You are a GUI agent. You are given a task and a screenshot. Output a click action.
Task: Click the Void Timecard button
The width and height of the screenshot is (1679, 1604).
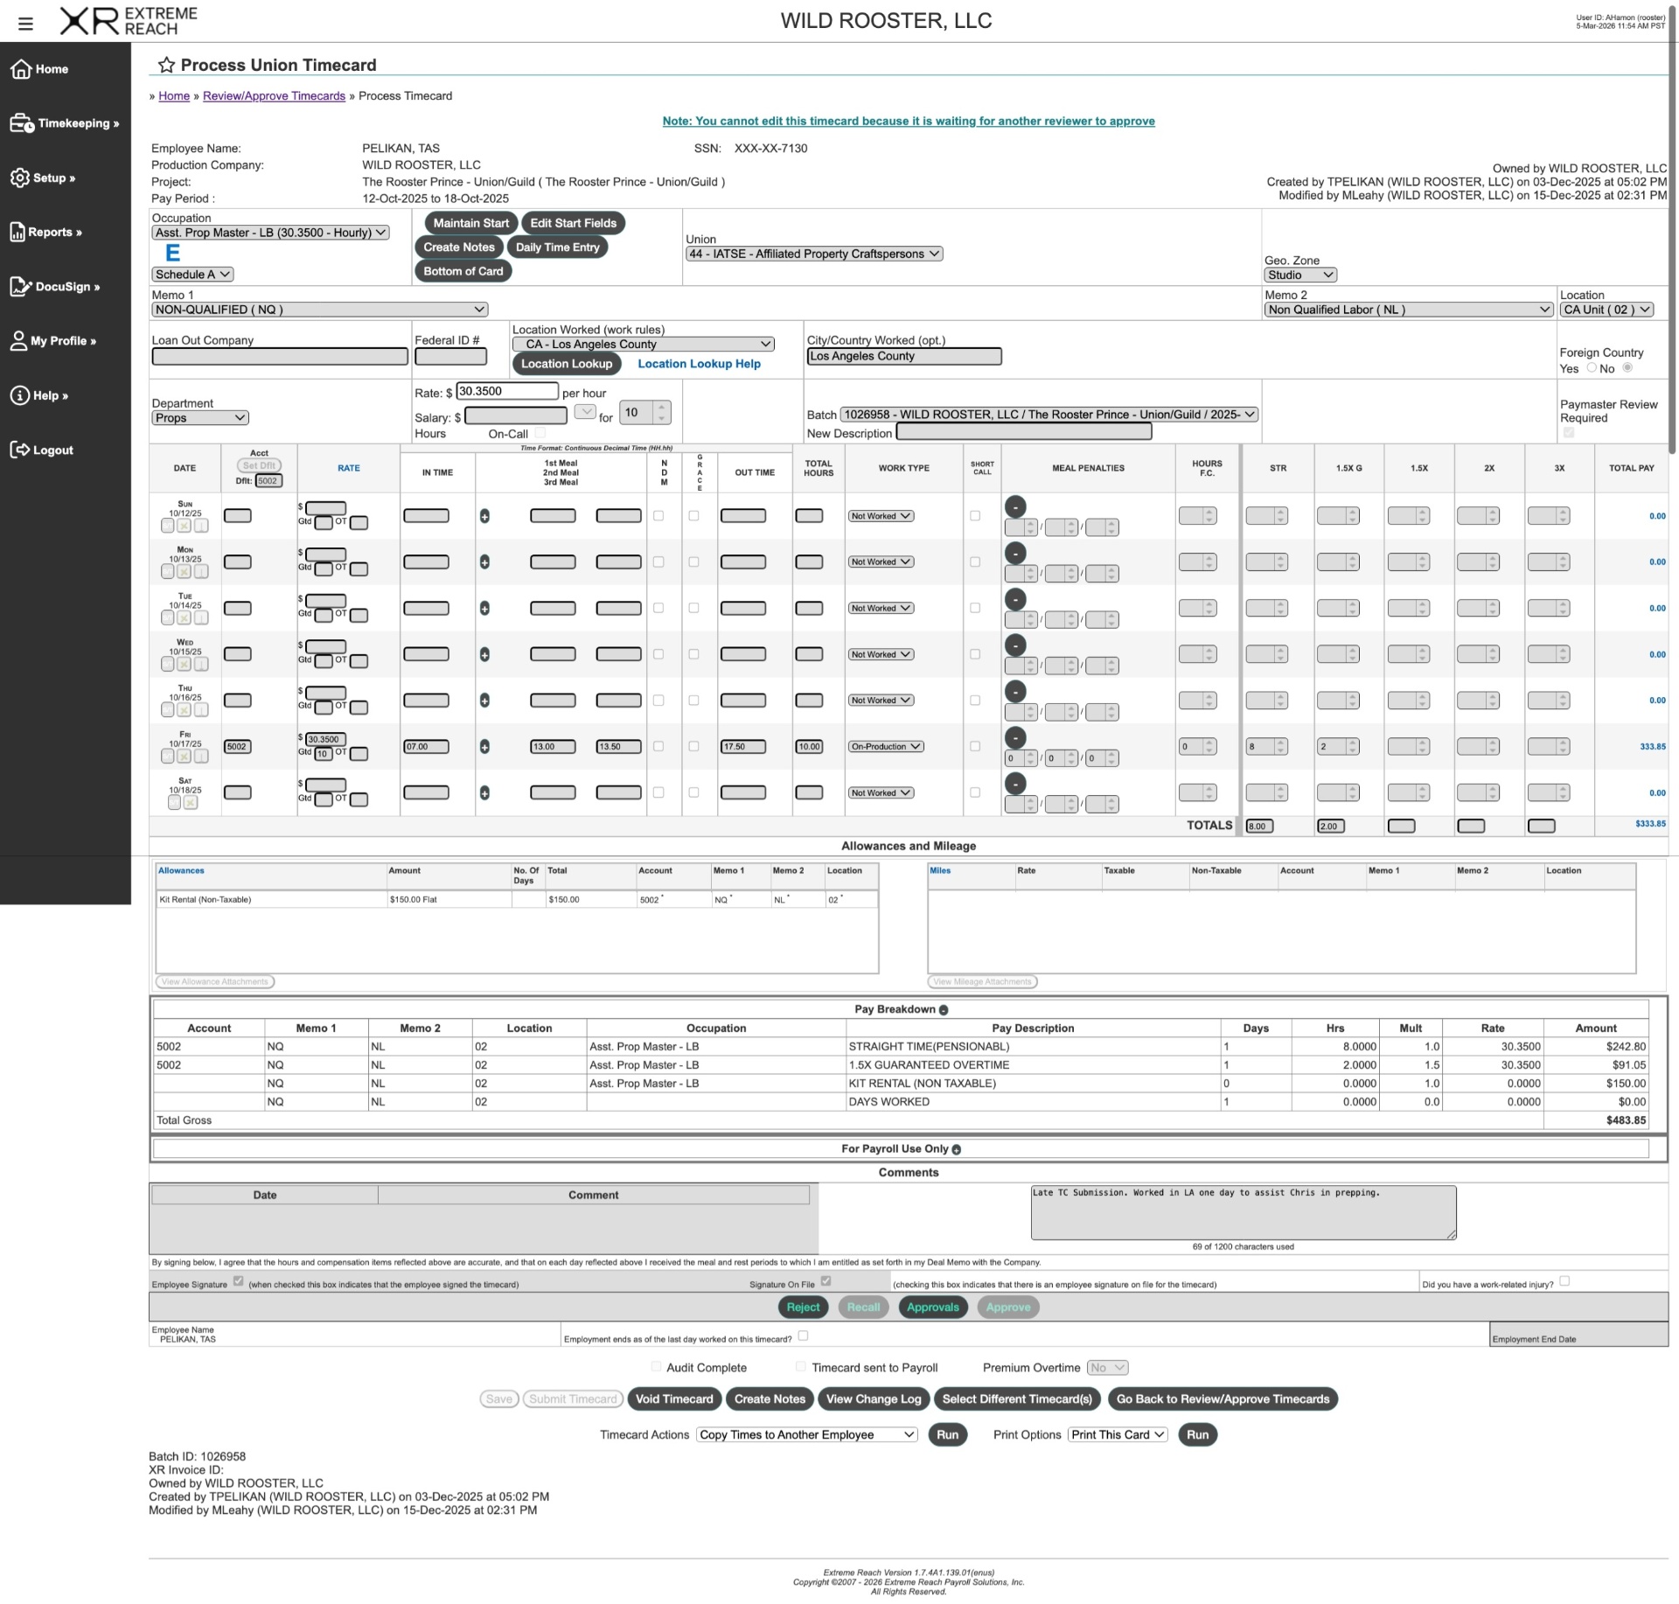pyautogui.click(x=674, y=1399)
